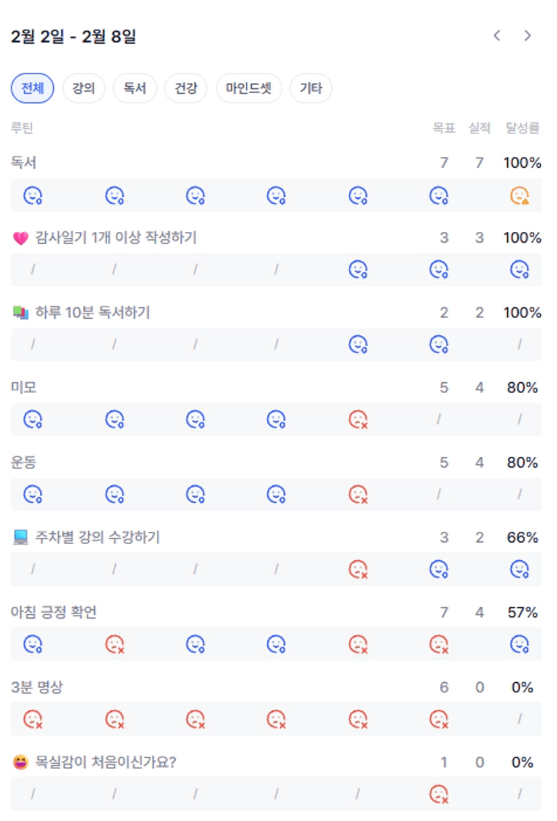Image resolution: width=557 pixels, height=821 pixels.
Task: Open the 기타 category tab
Action: [310, 88]
